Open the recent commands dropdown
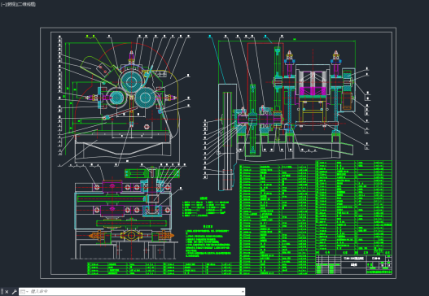The height and width of the screenshot is (296, 429). 24,292
